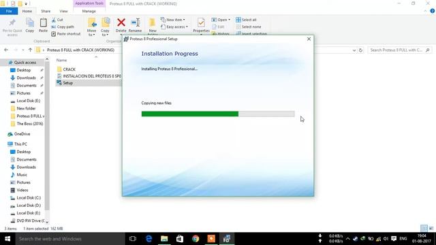Expand the address bar history dropdown
The height and width of the screenshot is (245, 436).
pyautogui.click(x=354, y=50)
